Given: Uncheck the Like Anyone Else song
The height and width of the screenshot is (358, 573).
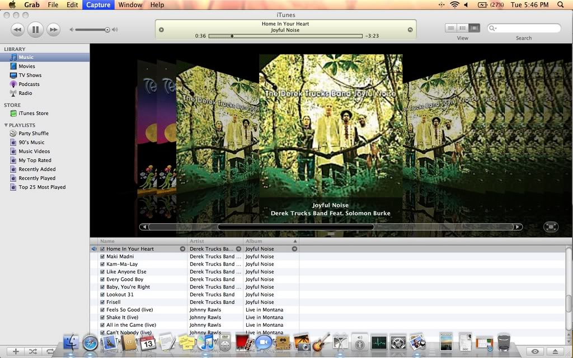Looking at the screenshot, I should click(x=102, y=272).
